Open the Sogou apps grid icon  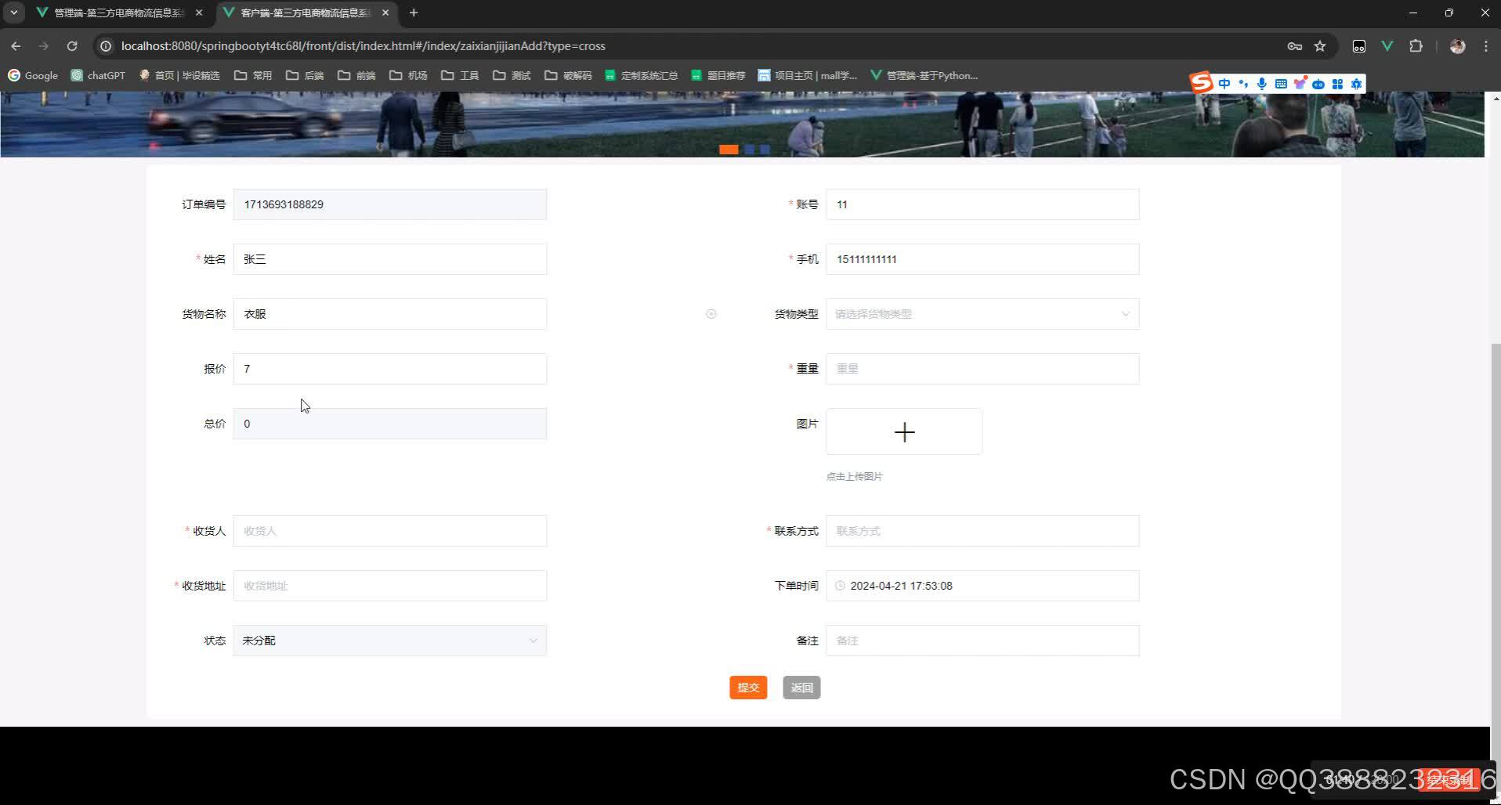(1338, 84)
